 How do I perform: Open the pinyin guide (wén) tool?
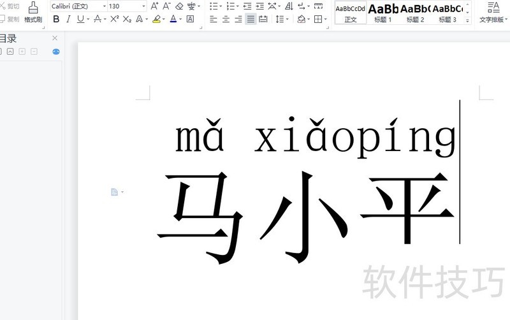coord(192,6)
